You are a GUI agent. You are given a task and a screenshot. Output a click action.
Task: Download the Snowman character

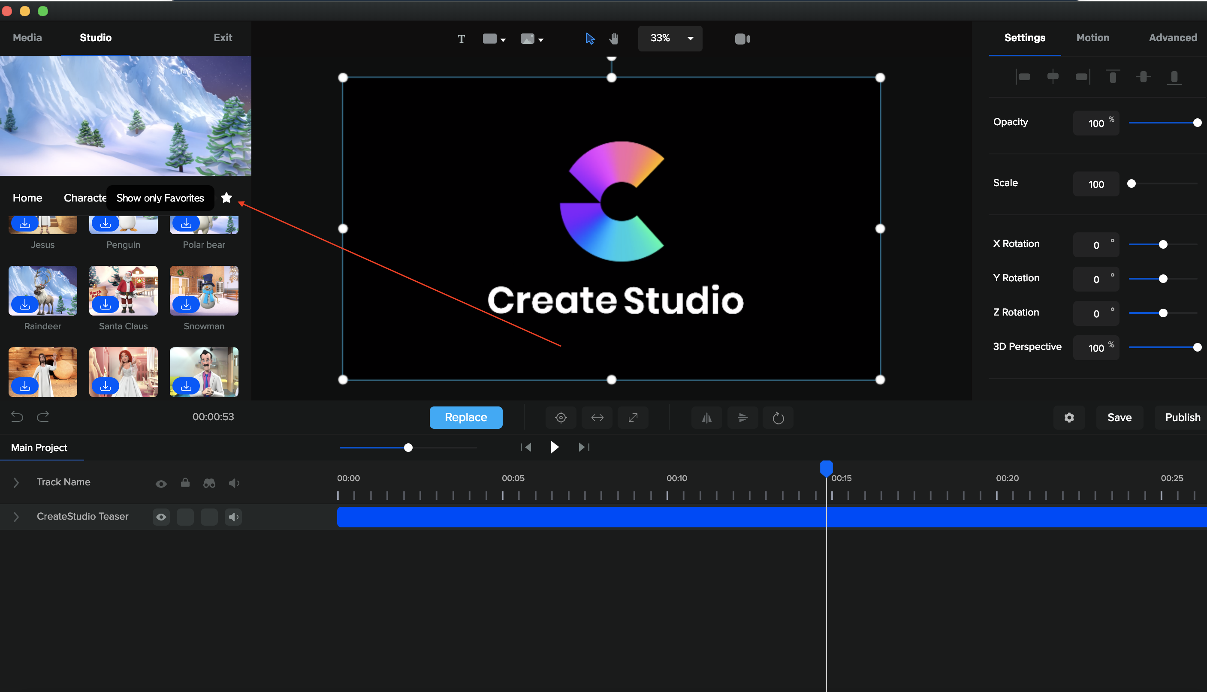(x=186, y=304)
